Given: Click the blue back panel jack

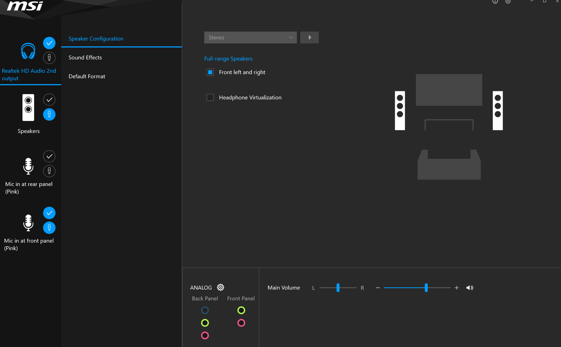Looking at the screenshot, I should [x=205, y=310].
